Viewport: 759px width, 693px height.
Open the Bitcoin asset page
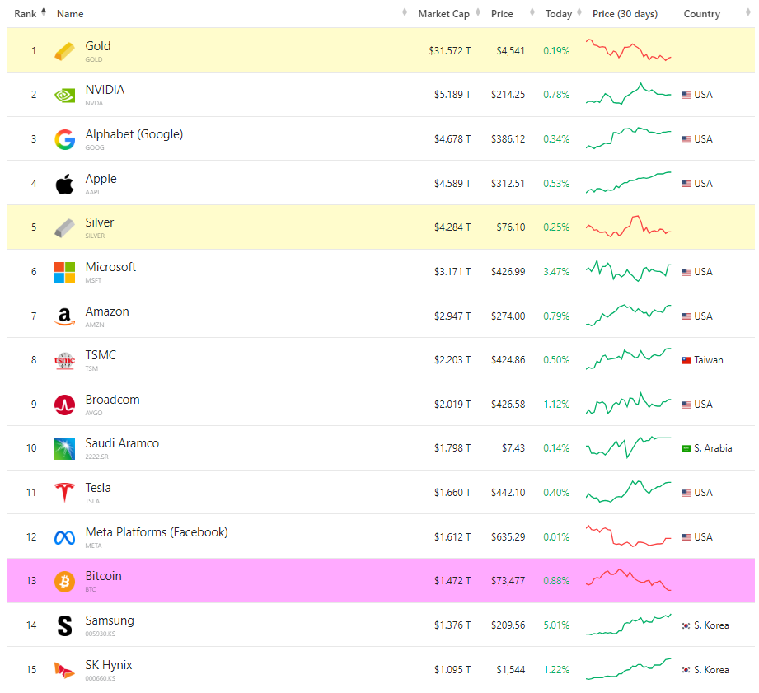[x=103, y=576]
